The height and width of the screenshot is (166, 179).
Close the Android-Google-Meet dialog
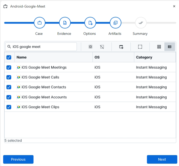click(x=174, y=6)
